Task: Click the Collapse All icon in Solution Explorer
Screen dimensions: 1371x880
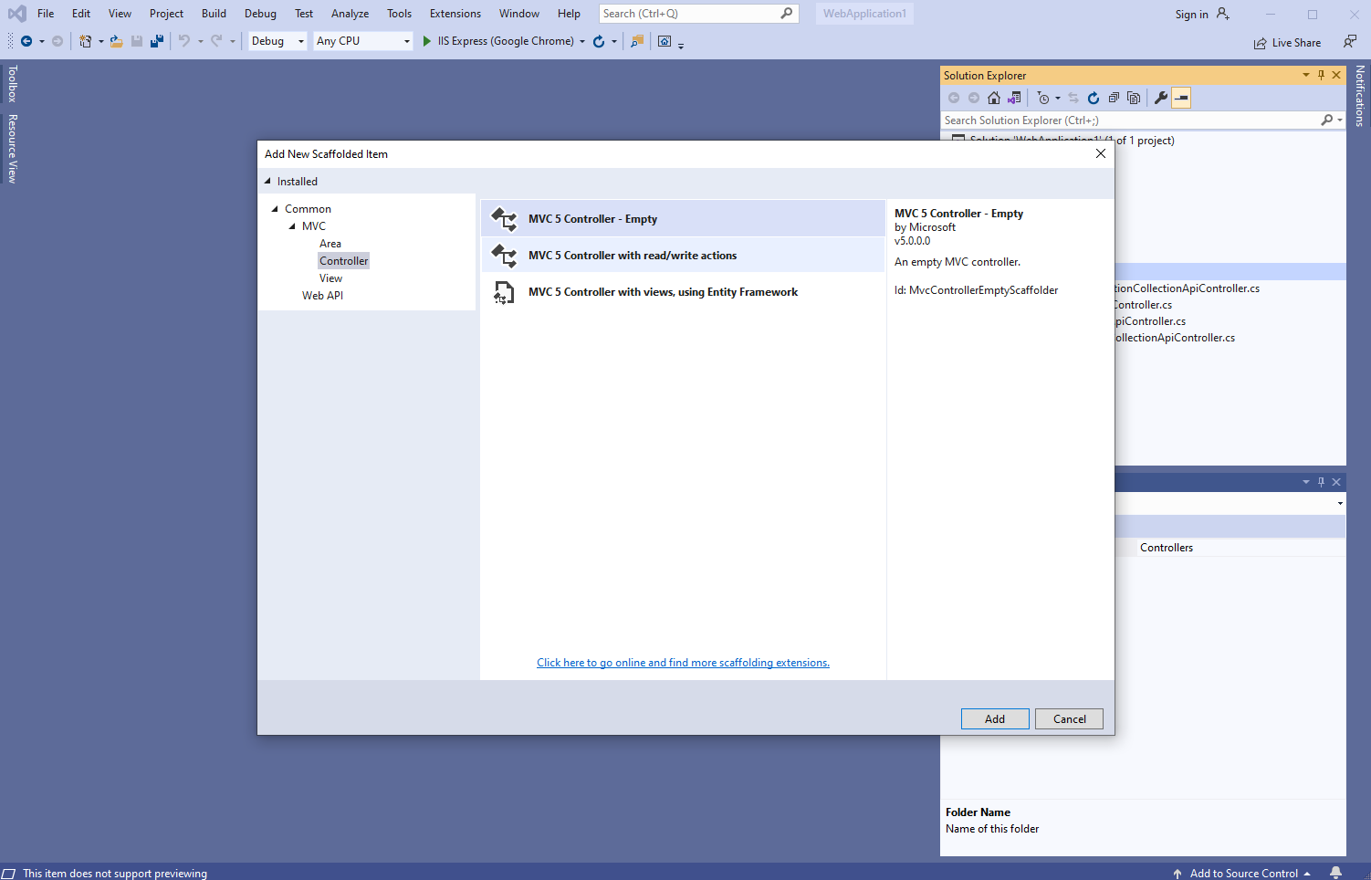Action: [1114, 98]
